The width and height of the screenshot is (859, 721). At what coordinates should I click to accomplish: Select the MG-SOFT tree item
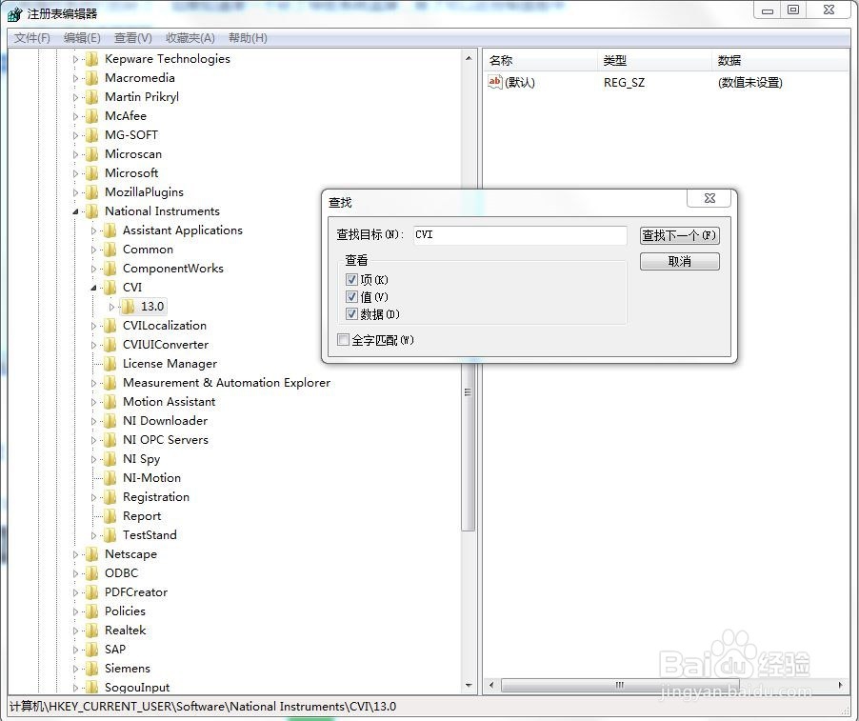point(131,135)
